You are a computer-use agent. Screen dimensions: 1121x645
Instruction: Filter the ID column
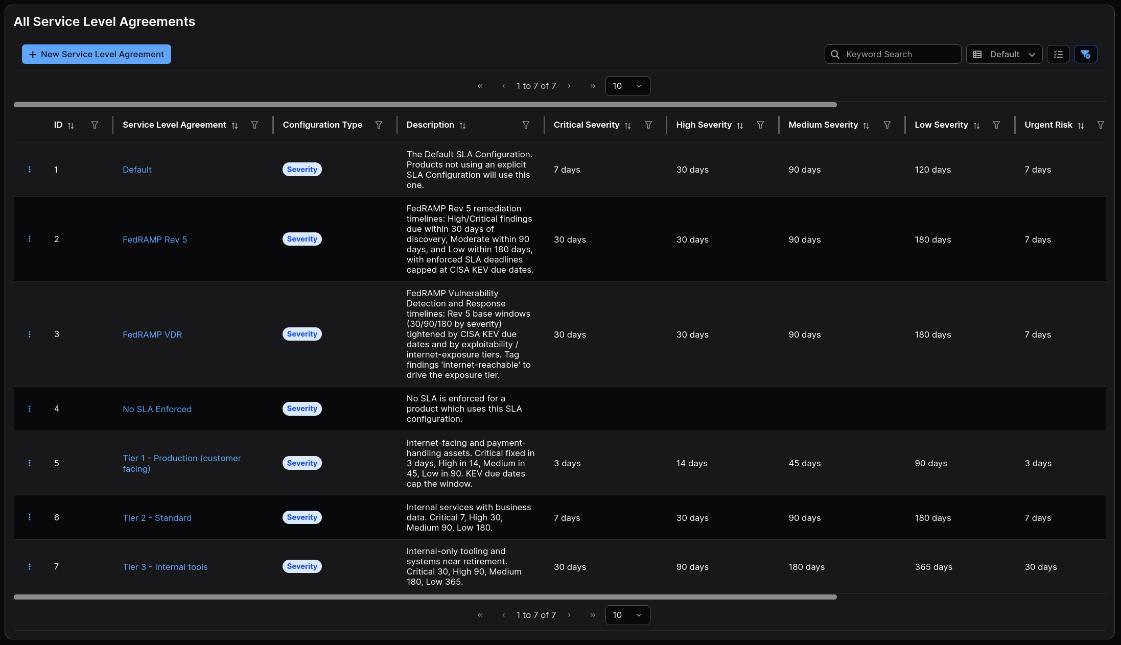[95, 125]
